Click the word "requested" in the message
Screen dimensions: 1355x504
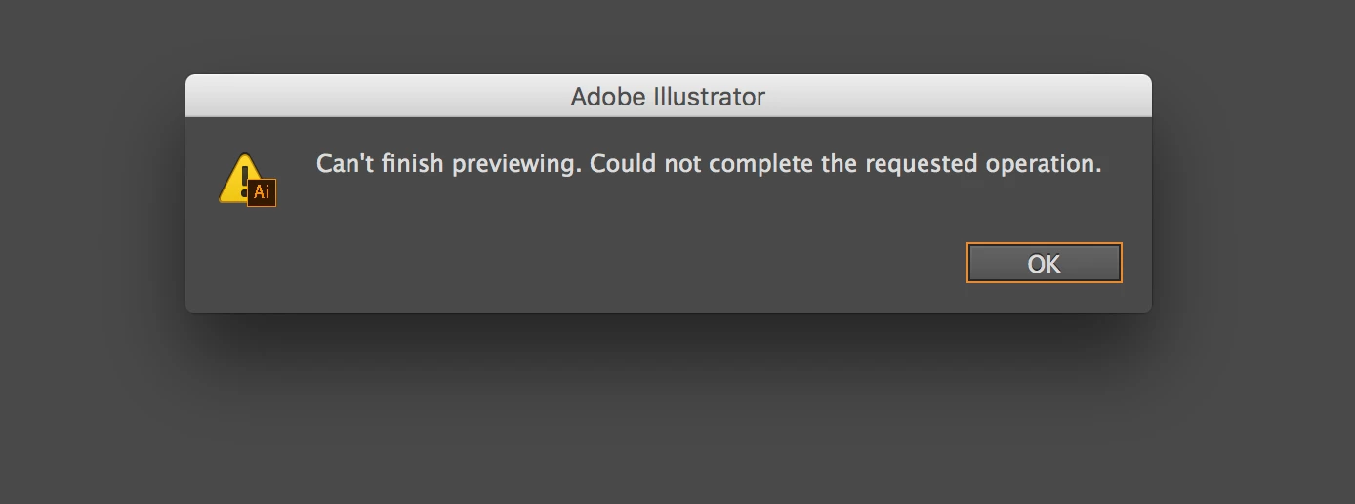921,165
